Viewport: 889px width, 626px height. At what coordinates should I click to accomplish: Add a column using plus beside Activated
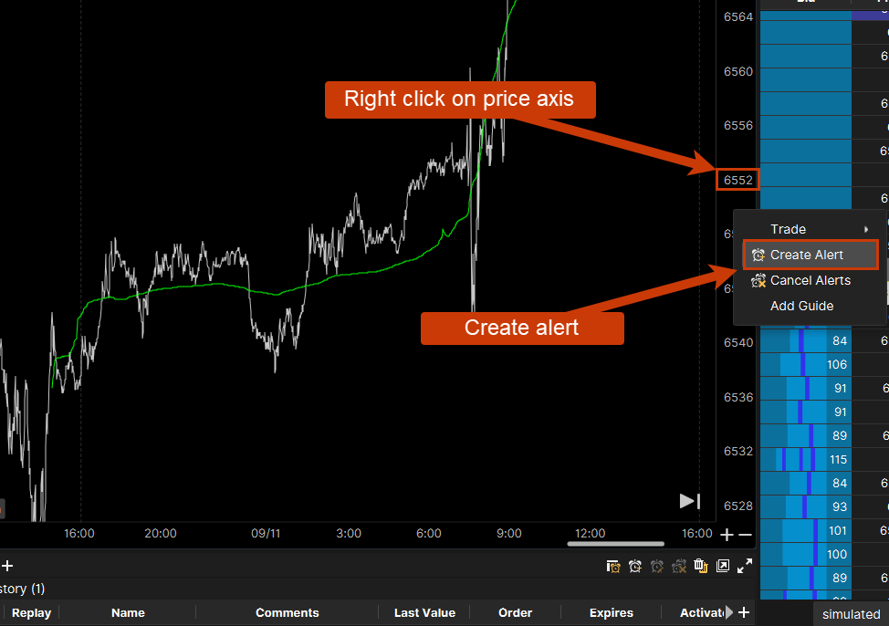click(744, 612)
